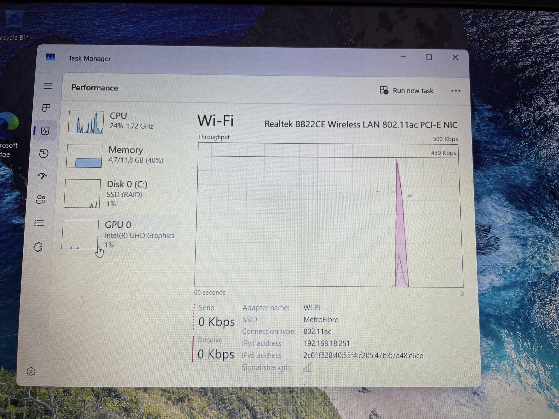
Task: Open the Details list icon
Action: click(39, 223)
